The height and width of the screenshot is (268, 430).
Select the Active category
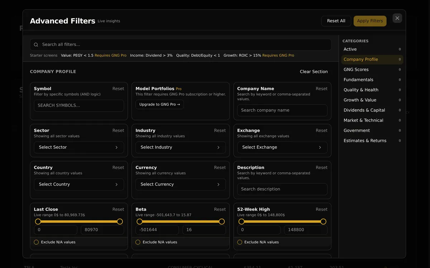[x=372, y=49]
